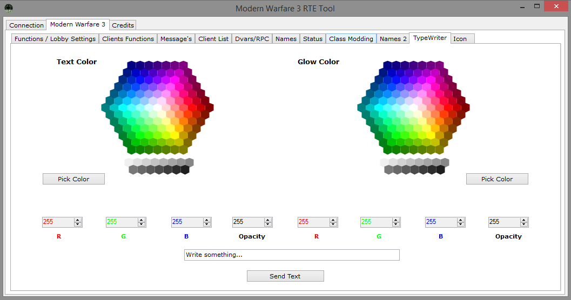Decrease the Text Color G value using down arrow
Screen dimensions: 571x300
[x=142, y=224]
